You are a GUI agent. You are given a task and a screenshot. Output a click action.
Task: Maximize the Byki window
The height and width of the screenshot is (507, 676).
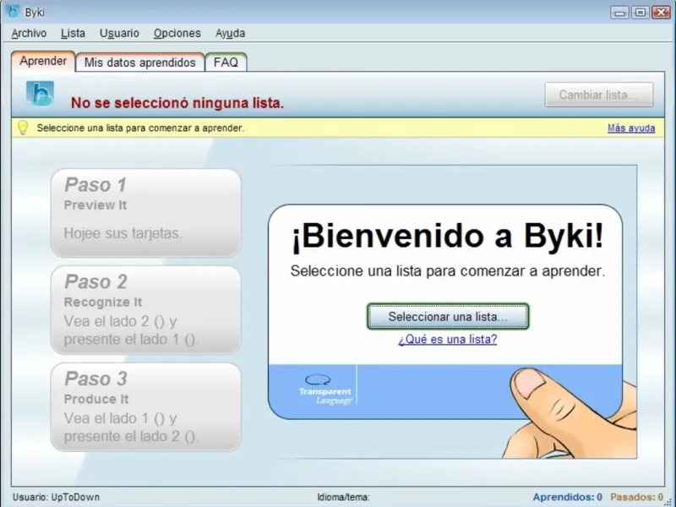(x=641, y=13)
